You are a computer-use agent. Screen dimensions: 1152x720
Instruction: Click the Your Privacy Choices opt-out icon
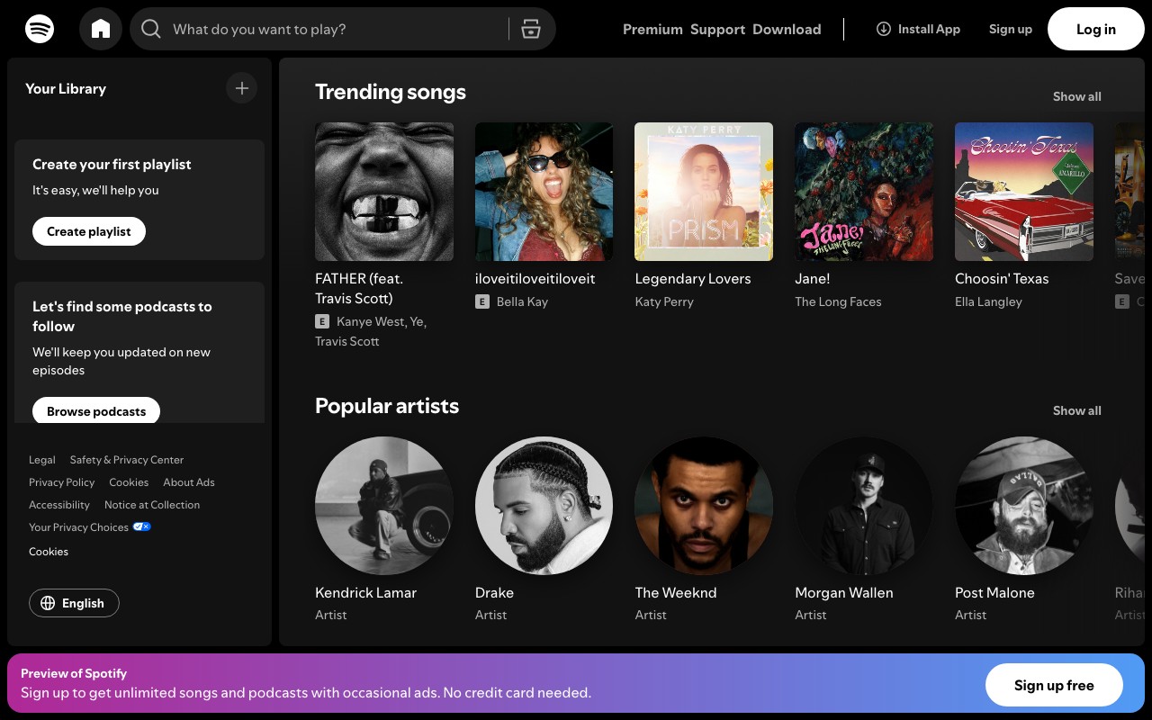coord(141,526)
